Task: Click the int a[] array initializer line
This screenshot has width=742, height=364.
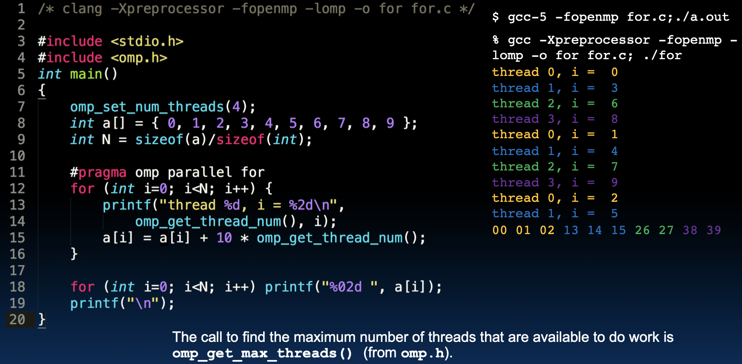Action: click(x=244, y=123)
